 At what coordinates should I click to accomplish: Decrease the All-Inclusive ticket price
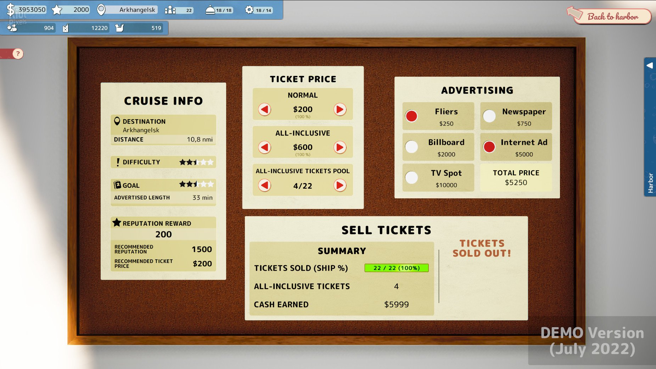click(264, 147)
